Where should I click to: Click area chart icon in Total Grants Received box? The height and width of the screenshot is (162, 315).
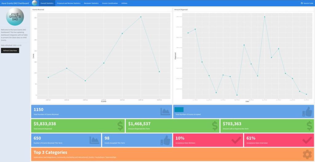point(165,112)
